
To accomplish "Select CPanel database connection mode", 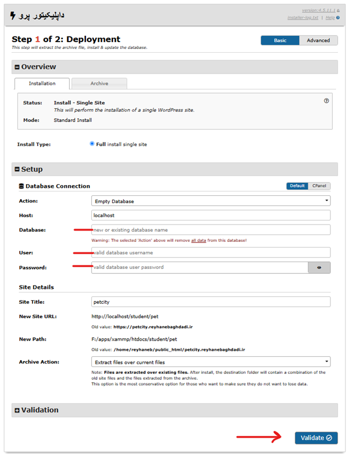I will coord(319,186).
